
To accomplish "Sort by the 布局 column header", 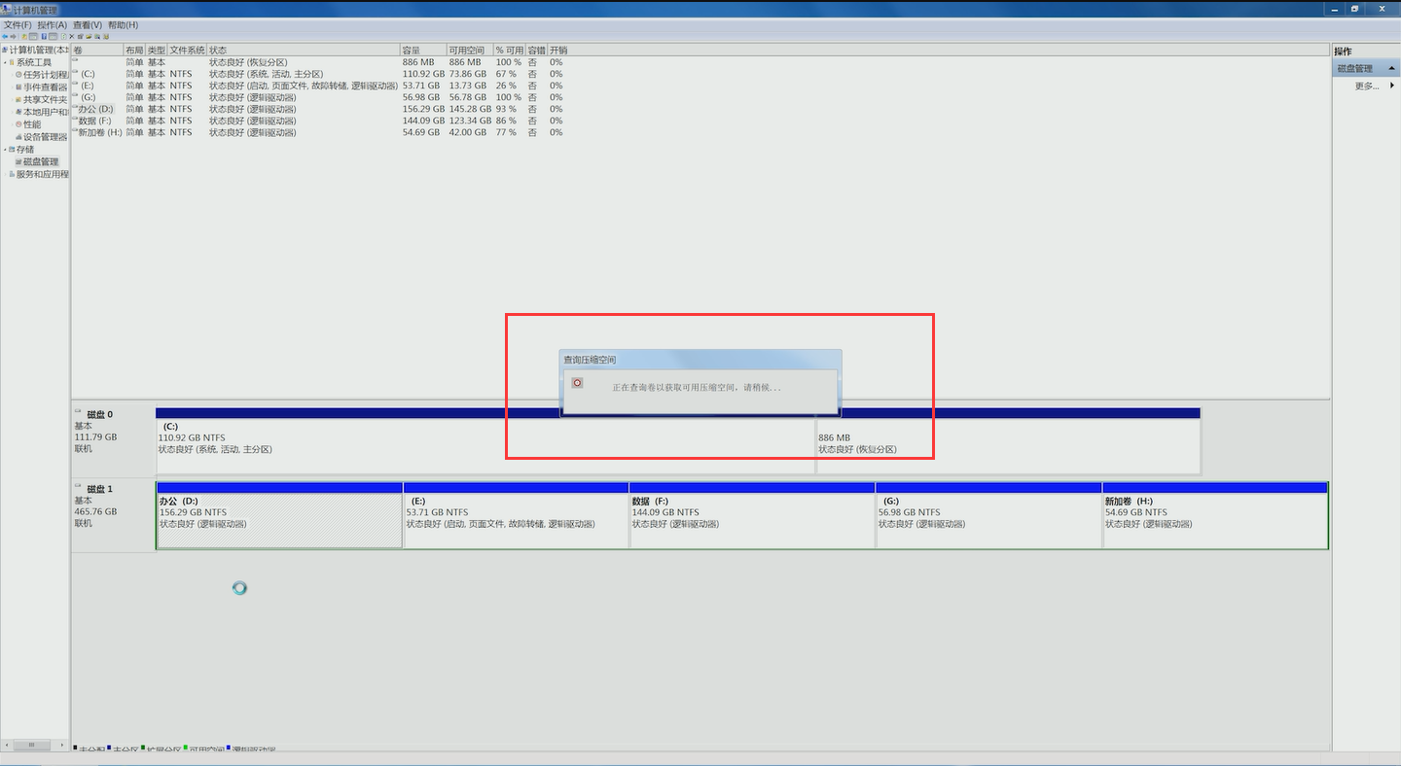I will [x=134, y=50].
